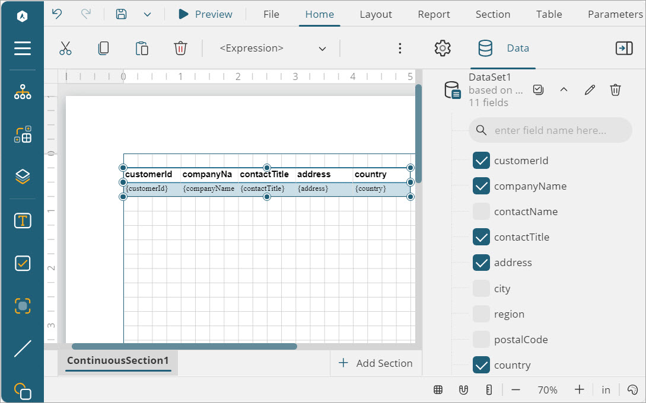Collapse the DataSet1 field list
Image resolution: width=646 pixels, height=403 pixels.
(x=564, y=89)
